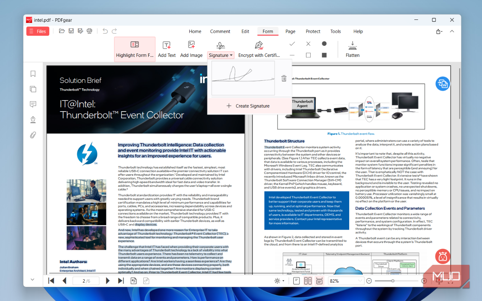The width and height of the screenshot is (482, 301).
Task: Open the brightness theme dropdown
Action: pyautogui.click(x=279, y=281)
